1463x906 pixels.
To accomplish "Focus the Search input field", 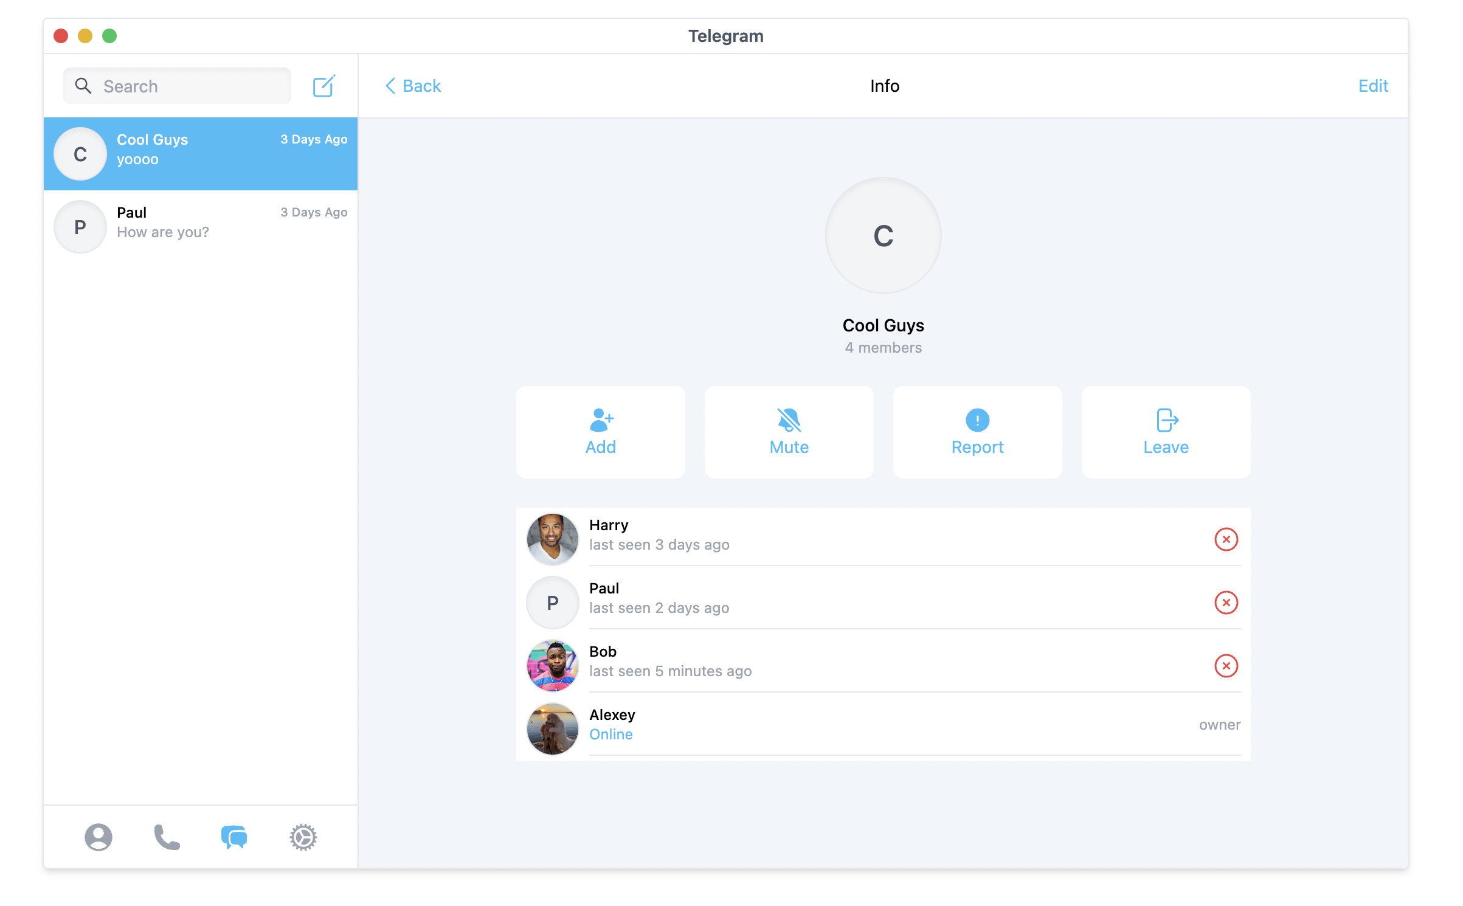I will click(x=177, y=86).
